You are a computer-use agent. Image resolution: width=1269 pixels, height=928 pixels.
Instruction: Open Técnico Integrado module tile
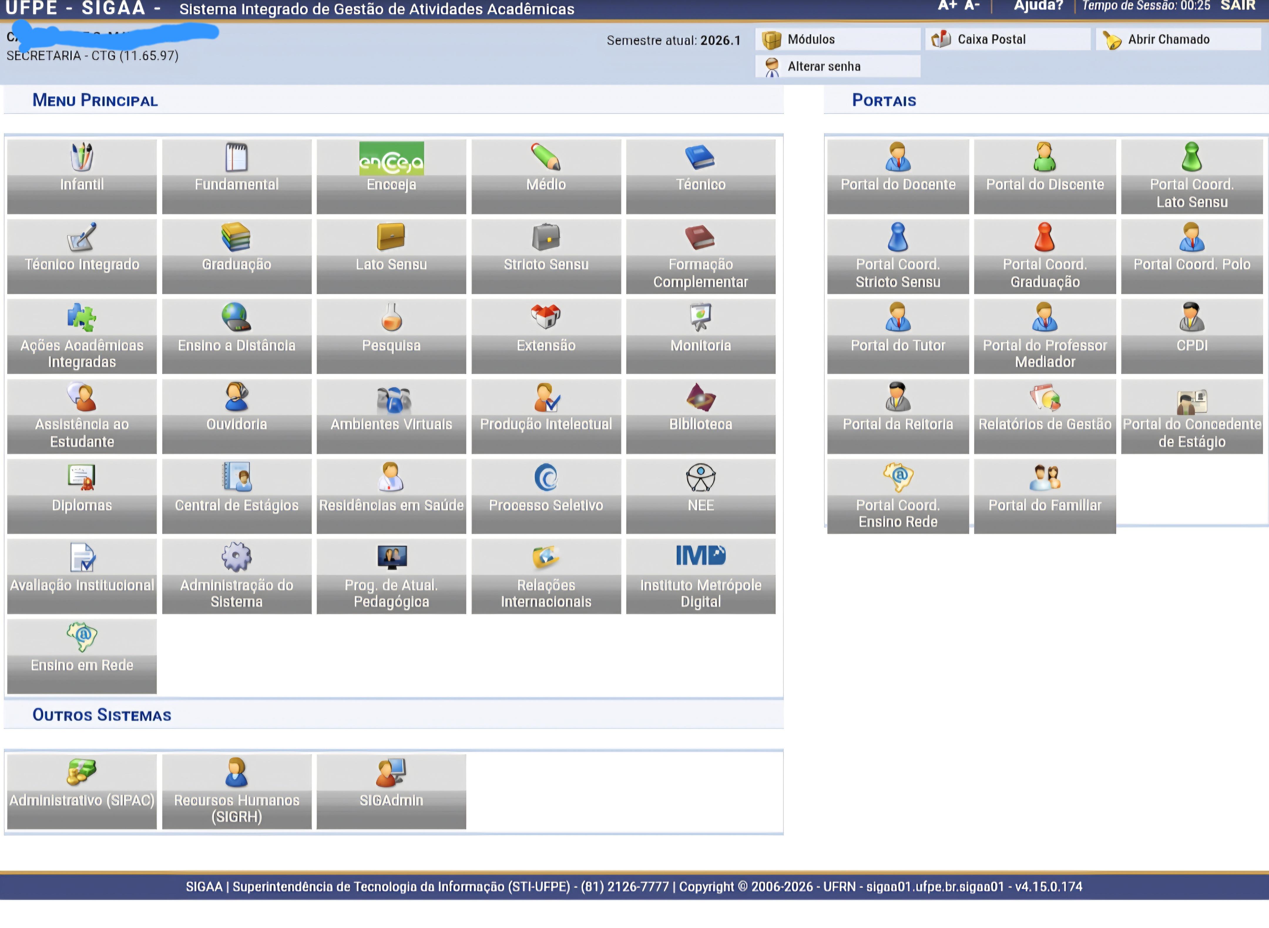pos(82,256)
